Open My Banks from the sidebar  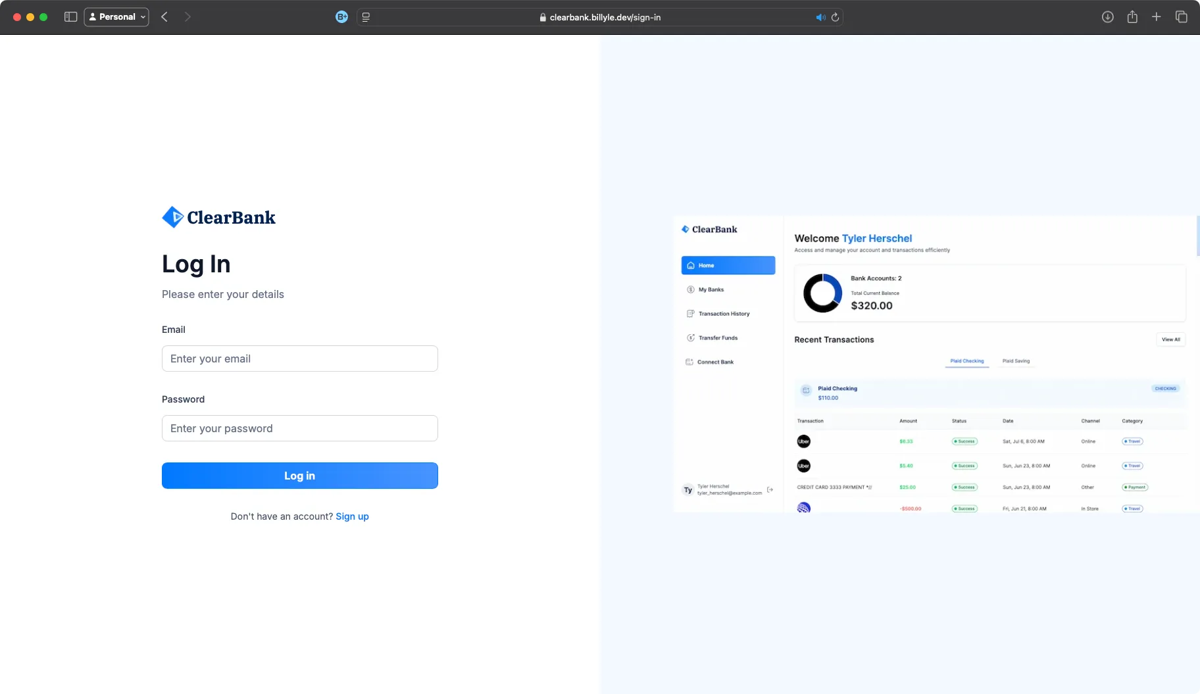click(x=711, y=289)
